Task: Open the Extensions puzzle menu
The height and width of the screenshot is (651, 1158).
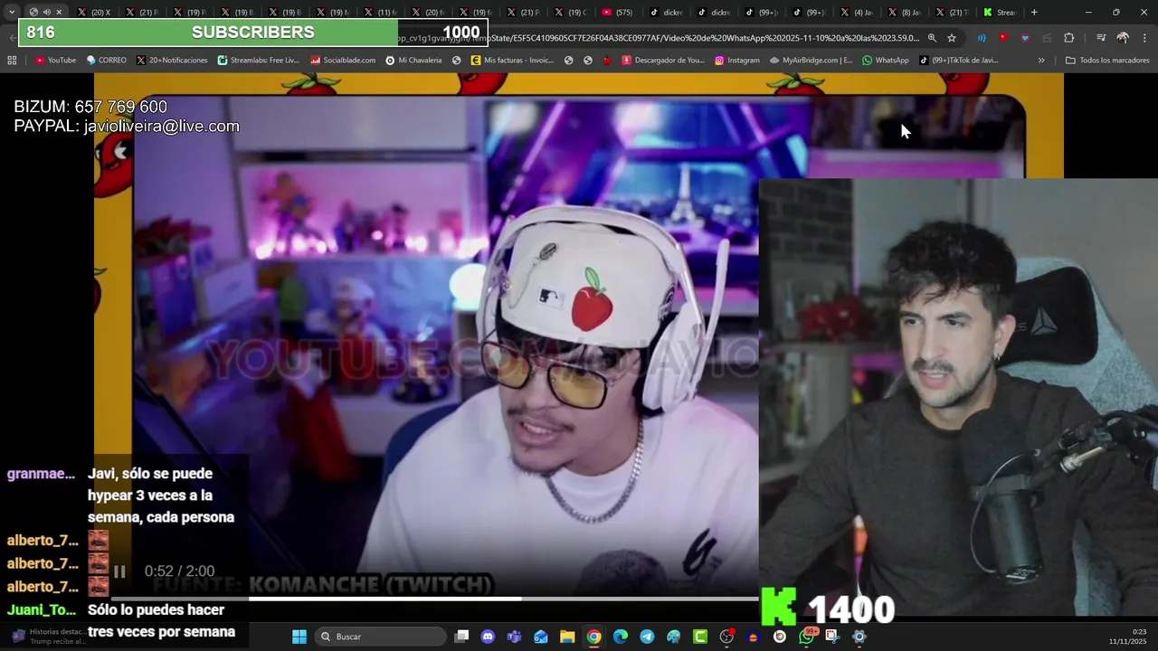Action: click(x=1068, y=38)
